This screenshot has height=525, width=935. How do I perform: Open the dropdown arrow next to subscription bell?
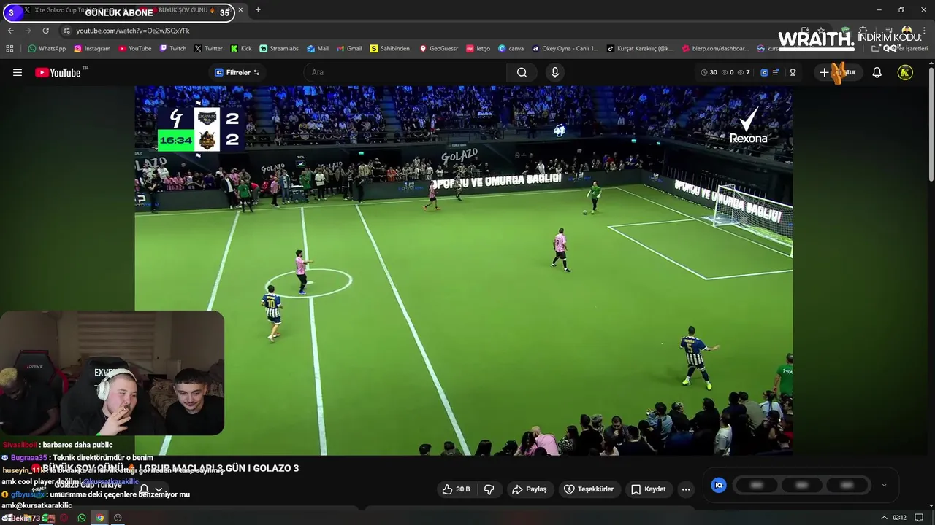[159, 489]
